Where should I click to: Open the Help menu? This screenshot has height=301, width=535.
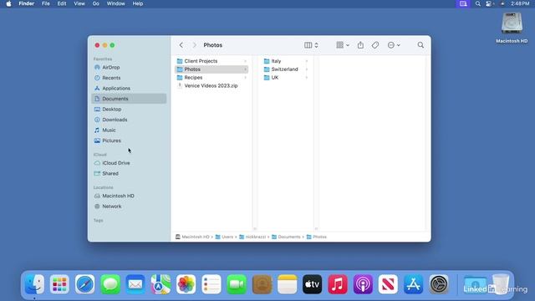click(138, 3)
